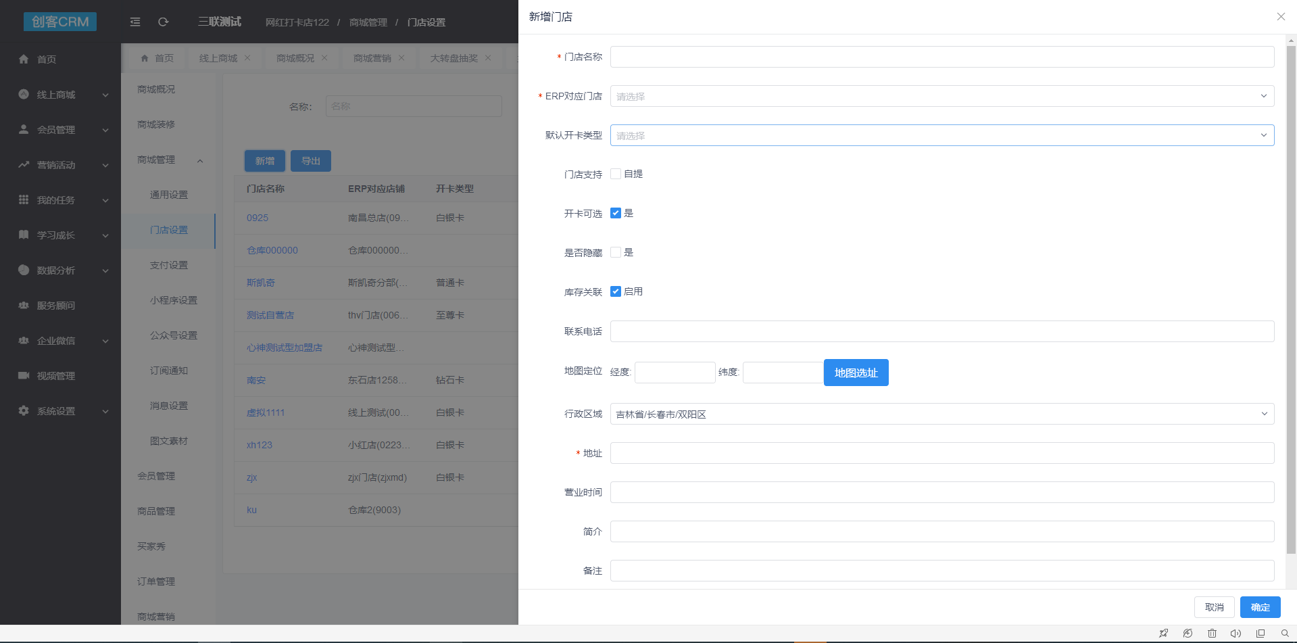Screen dimensions: 1297x643
Task: Uncheck the 开卡可选 是 checkbox
Action: (616, 213)
